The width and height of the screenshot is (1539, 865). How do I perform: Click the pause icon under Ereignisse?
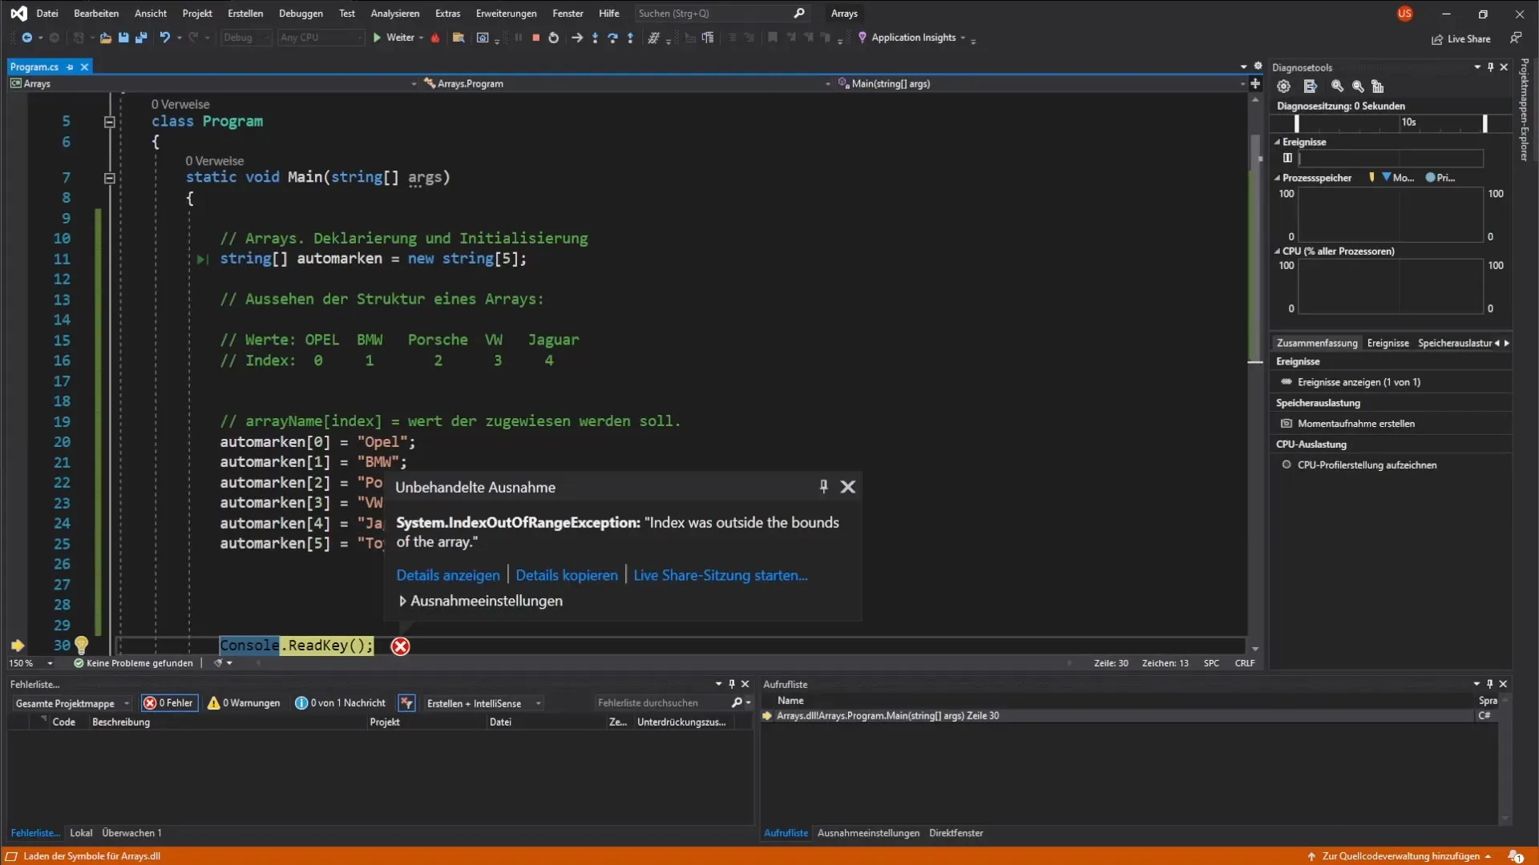1287,158
